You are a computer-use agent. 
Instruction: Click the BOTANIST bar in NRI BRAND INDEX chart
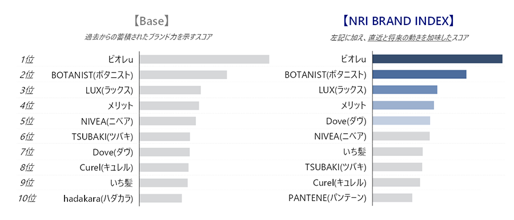click(420, 74)
